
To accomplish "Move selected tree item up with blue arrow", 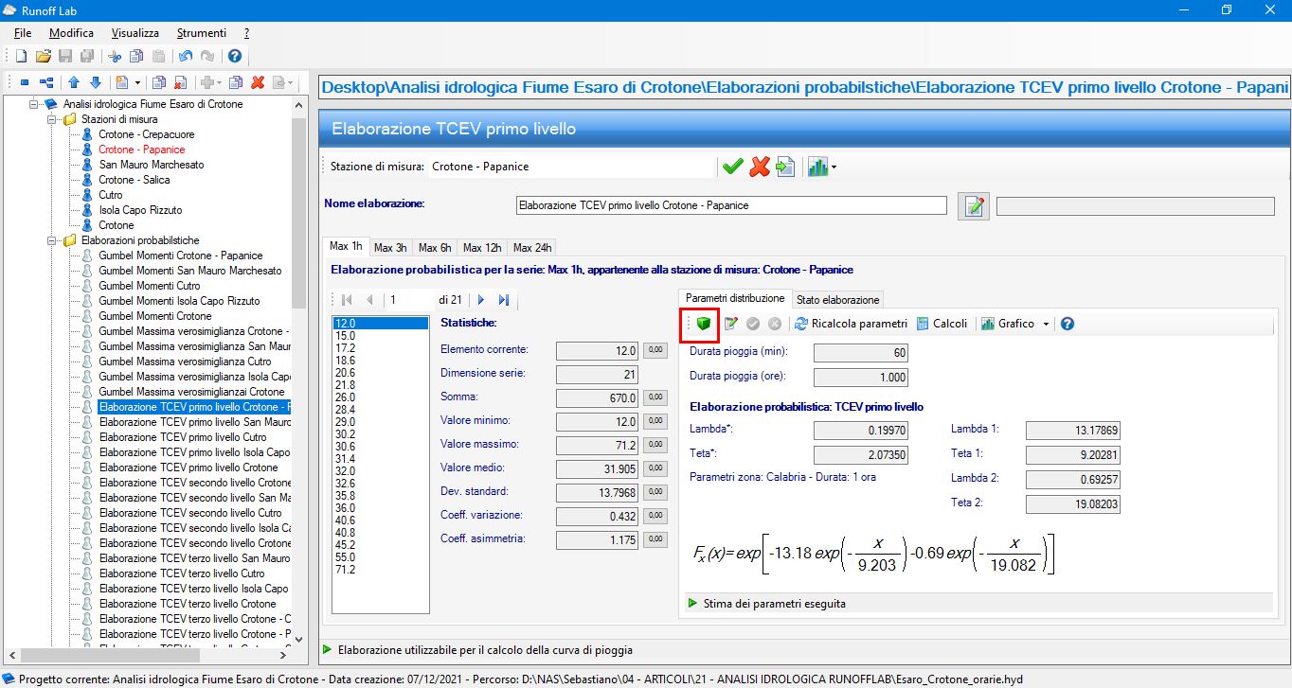I will click(74, 83).
